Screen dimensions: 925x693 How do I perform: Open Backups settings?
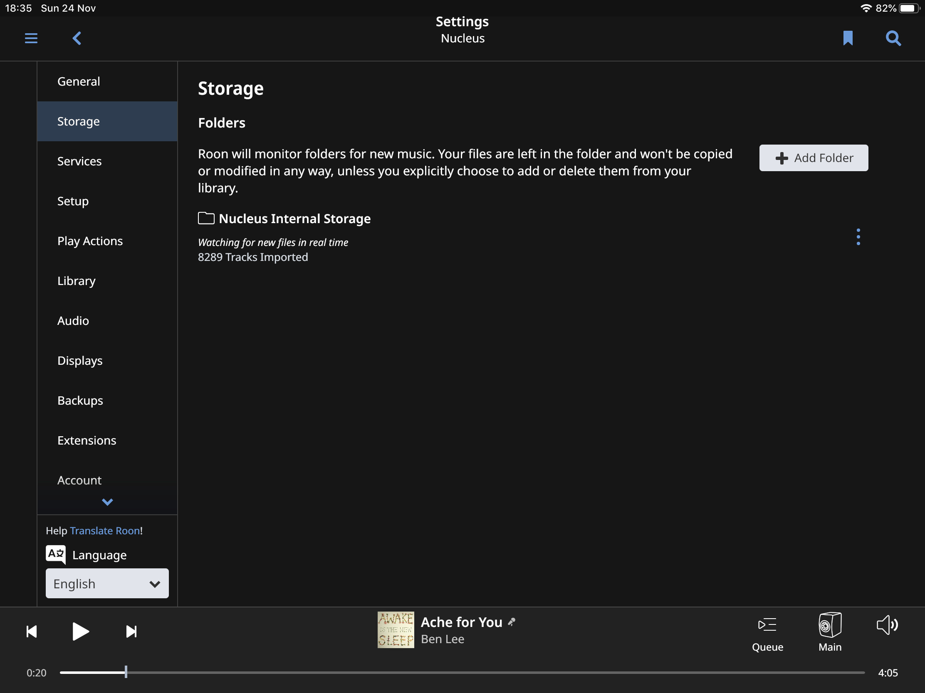click(x=107, y=401)
